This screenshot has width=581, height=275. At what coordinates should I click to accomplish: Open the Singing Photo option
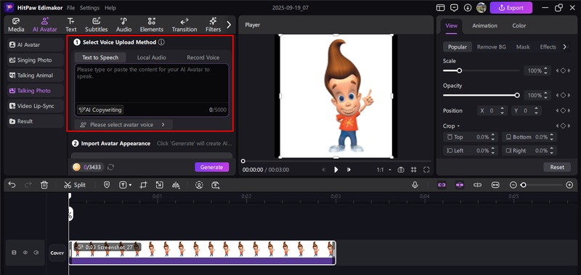pos(36,60)
